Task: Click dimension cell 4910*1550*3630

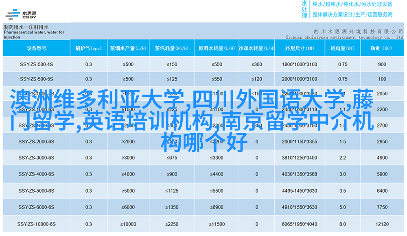Action: [300, 207]
